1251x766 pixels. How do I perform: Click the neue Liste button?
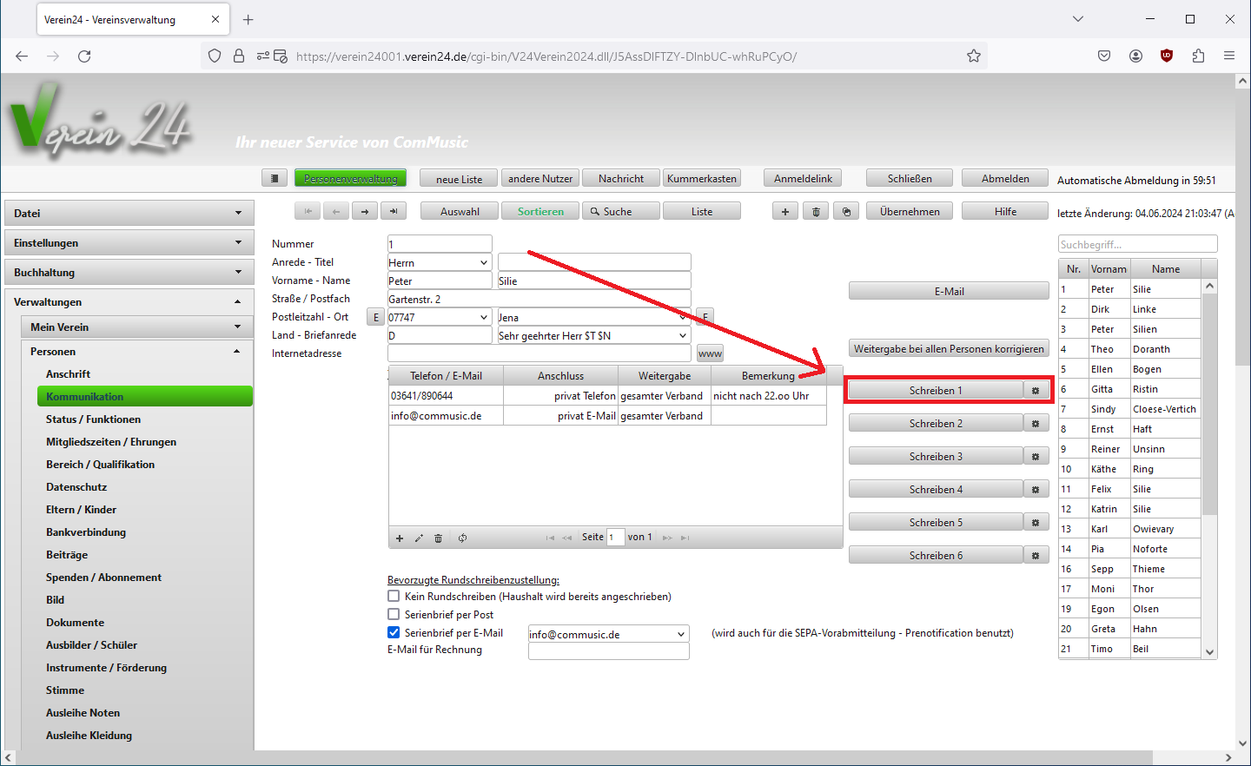point(459,179)
